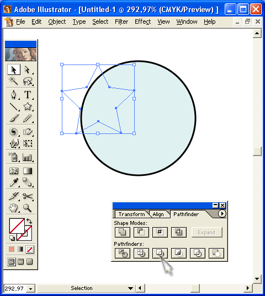265x296 pixels.
Task: Switch to the Align tab
Action: coord(158,214)
